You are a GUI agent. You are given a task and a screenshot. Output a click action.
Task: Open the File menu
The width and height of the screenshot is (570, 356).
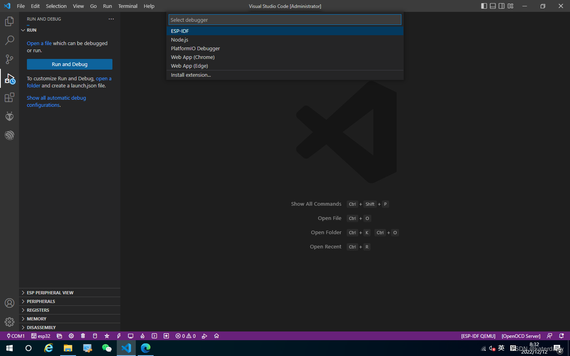pos(21,6)
